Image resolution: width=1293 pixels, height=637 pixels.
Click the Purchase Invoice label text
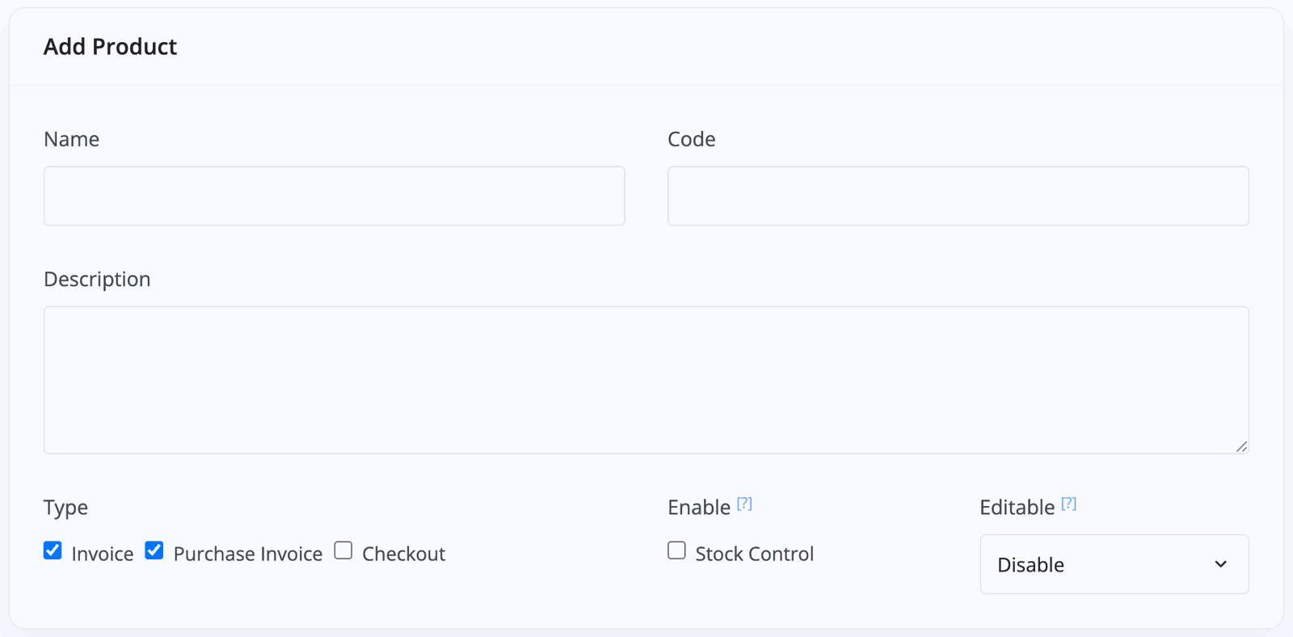[x=248, y=554]
